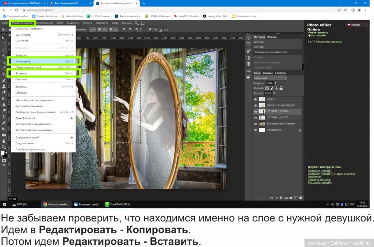Click the foreground white color swatch

click(x=3, y=153)
